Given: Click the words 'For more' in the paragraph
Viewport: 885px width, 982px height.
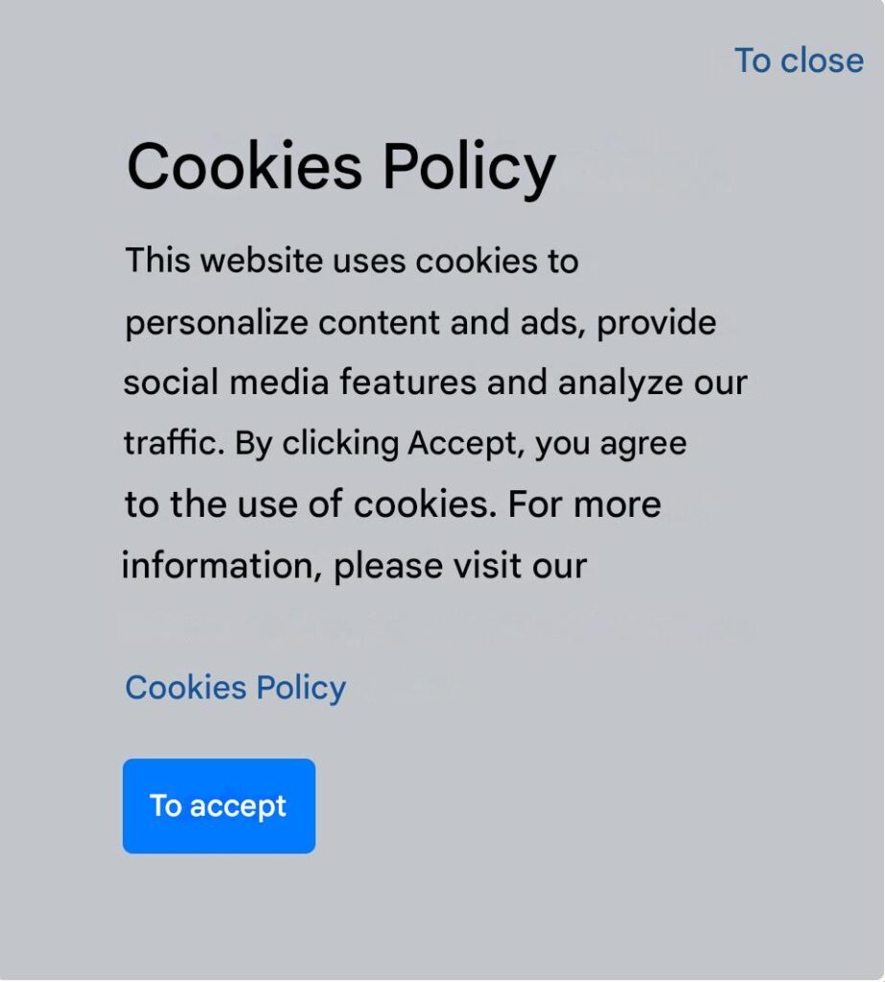Looking at the screenshot, I should point(584,504).
